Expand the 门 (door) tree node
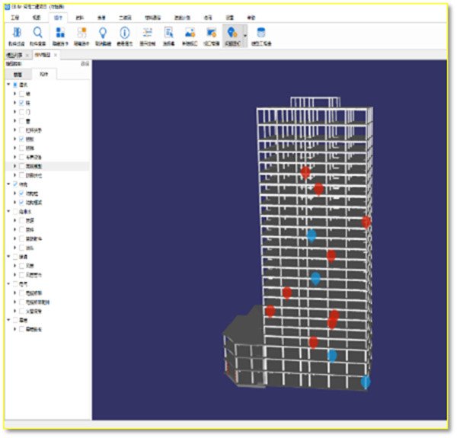This screenshot has height=438, width=457. (14, 112)
